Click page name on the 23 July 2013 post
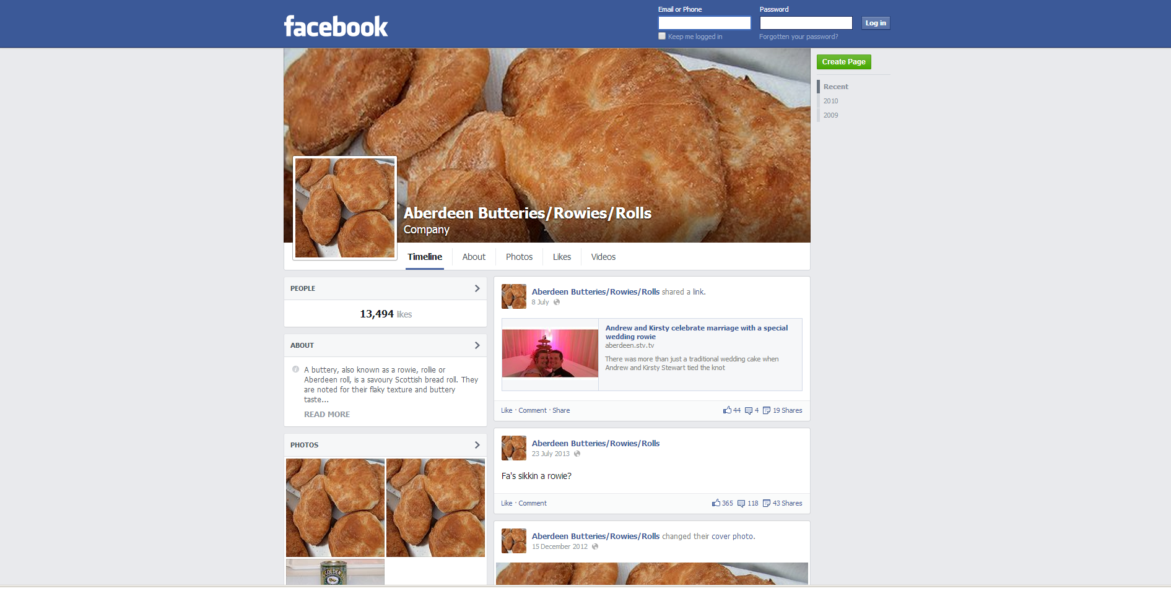 tap(596, 443)
